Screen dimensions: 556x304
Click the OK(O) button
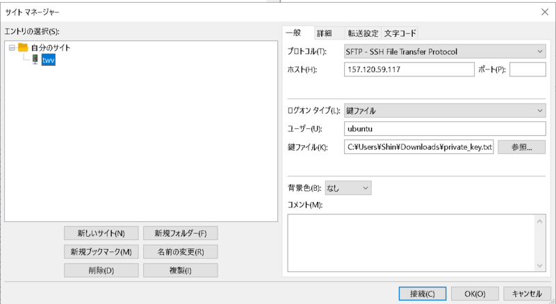click(x=475, y=294)
